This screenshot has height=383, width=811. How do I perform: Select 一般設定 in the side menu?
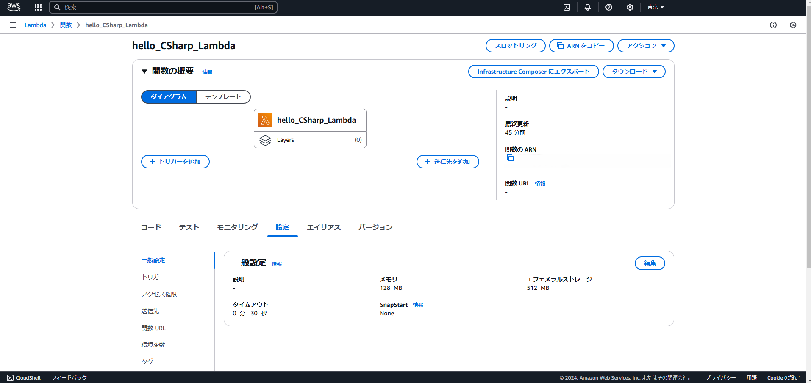click(153, 260)
